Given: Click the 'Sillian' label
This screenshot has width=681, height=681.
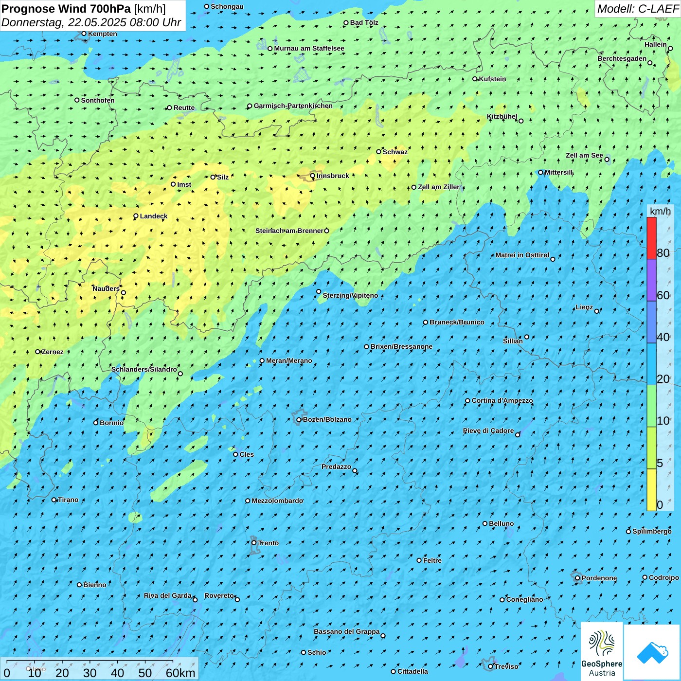Looking at the screenshot, I should [x=513, y=341].
